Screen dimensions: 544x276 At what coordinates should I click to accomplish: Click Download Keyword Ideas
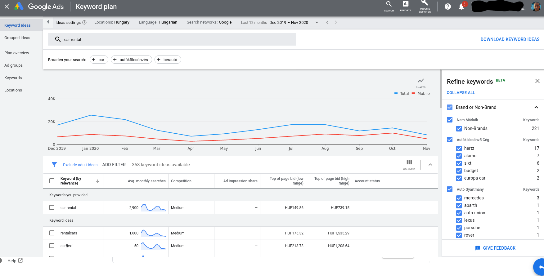(510, 39)
